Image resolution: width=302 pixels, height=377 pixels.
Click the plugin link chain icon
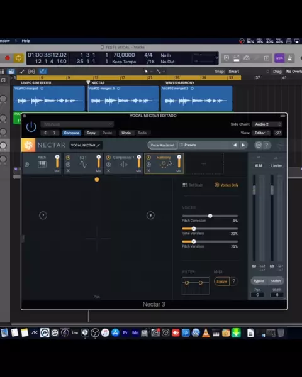(x=278, y=133)
